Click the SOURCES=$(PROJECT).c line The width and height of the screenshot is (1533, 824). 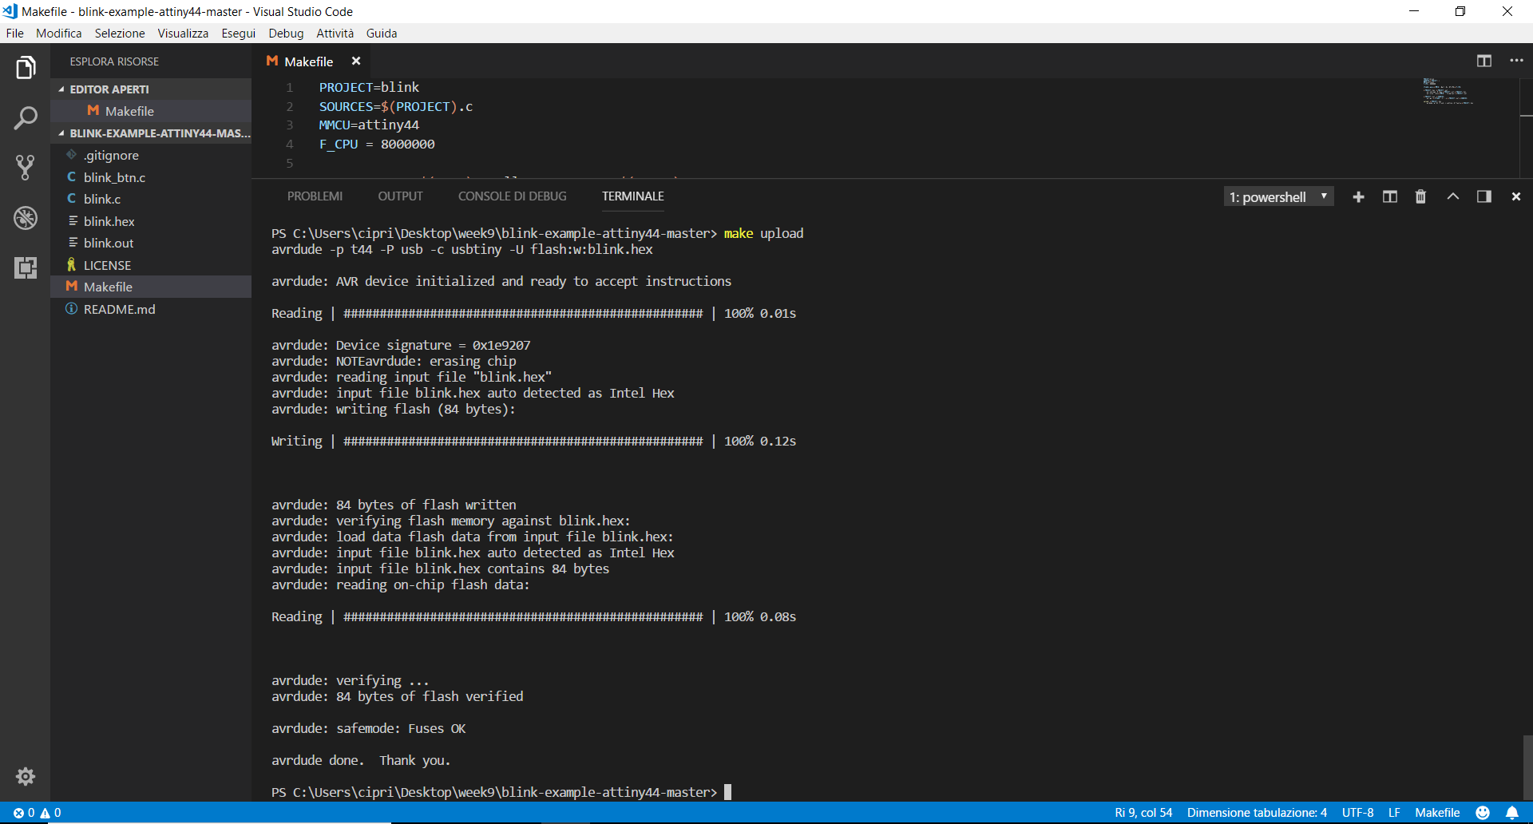pyautogui.click(x=396, y=106)
